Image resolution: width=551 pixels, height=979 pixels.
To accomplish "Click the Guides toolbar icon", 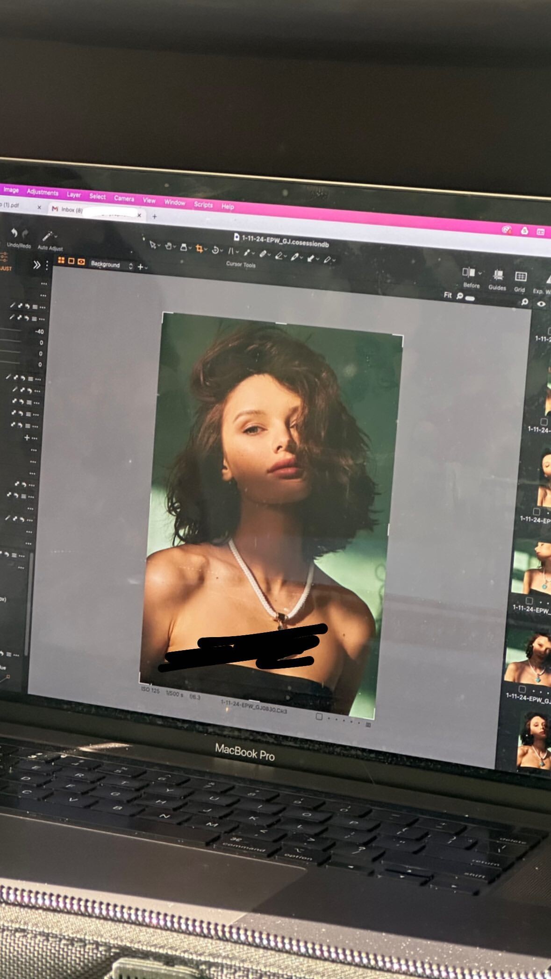I will (498, 275).
